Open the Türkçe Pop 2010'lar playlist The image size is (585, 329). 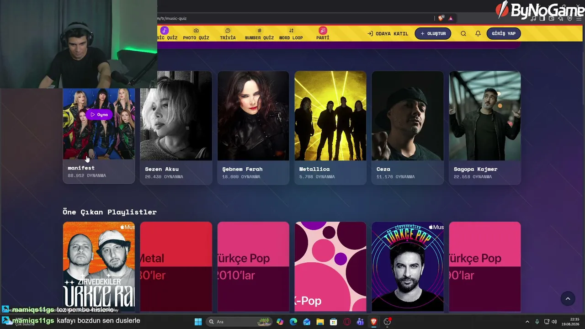pyautogui.click(x=253, y=266)
